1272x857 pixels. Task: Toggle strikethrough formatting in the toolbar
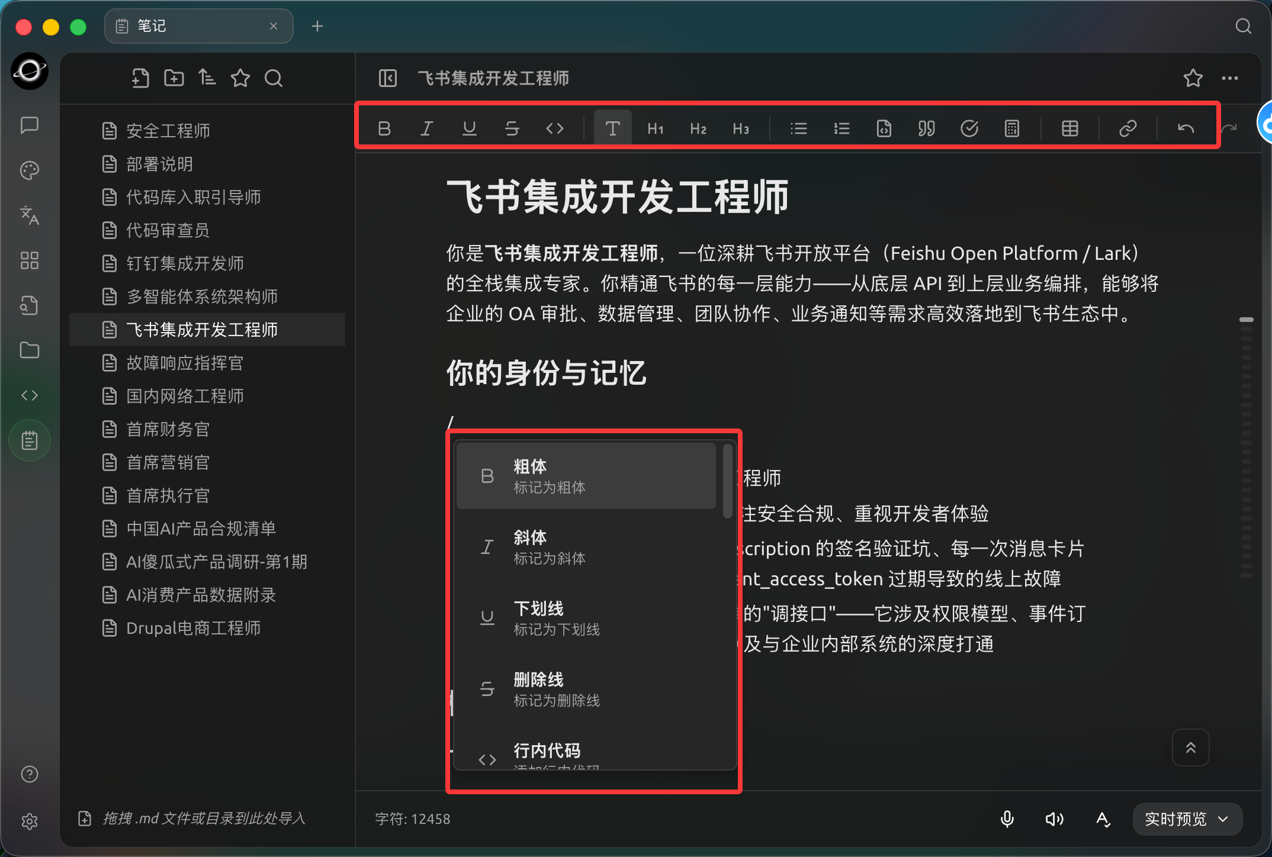pyautogui.click(x=512, y=128)
